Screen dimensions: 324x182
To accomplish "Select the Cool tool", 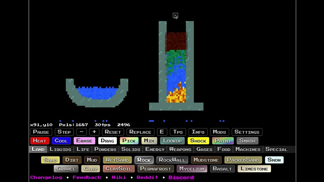I will pyautogui.click(x=61, y=141).
